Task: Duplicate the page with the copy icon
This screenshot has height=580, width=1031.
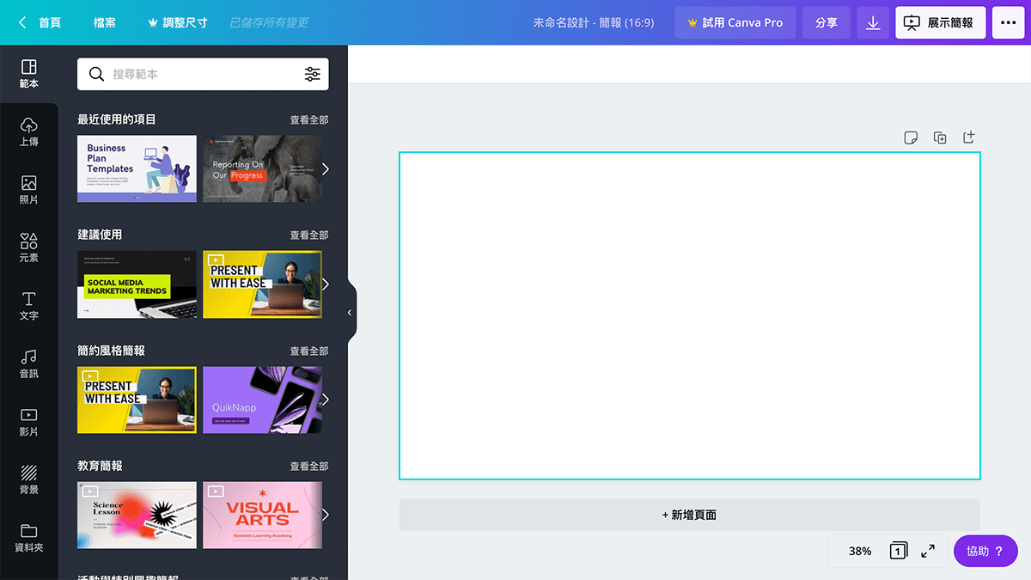Action: [940, 137]
